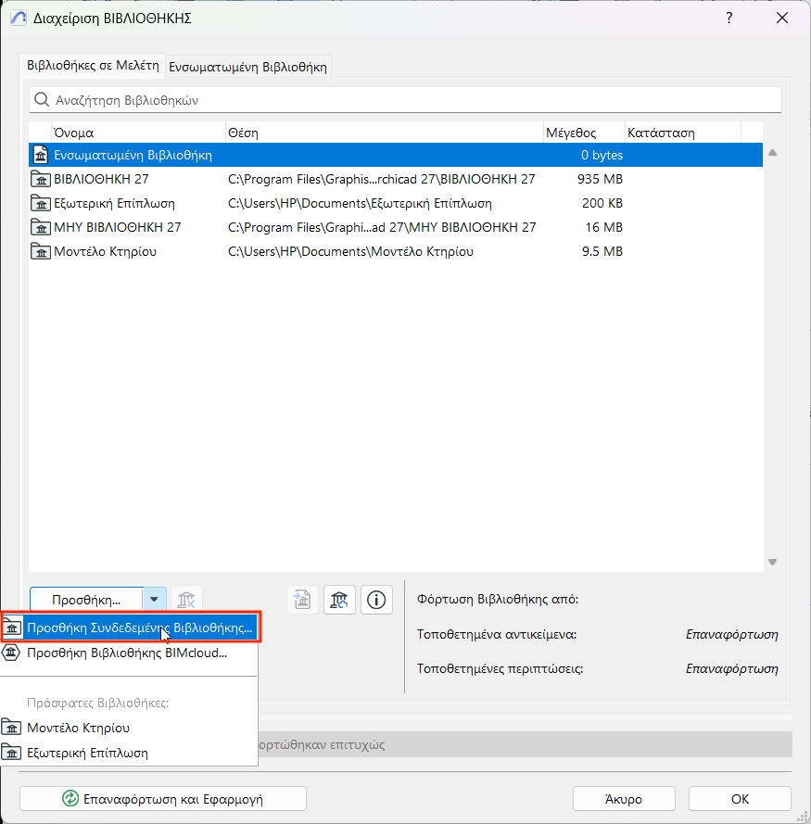This screenshot has width=811, height=824.
Task: Select the Ενσωματωμένη Βιβλιοθήκη row
Action: [395, 155]
